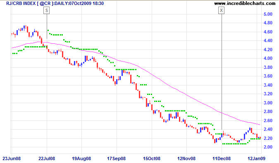Click the 2.20 price axis label
Screen dimensions: 279x163
(268, 138)
